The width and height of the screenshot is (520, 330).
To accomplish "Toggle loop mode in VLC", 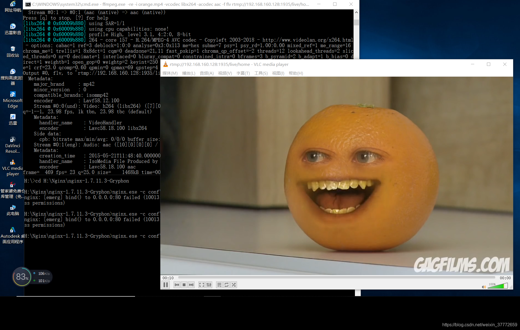I will pyautogui.click(x=227, y=285).
